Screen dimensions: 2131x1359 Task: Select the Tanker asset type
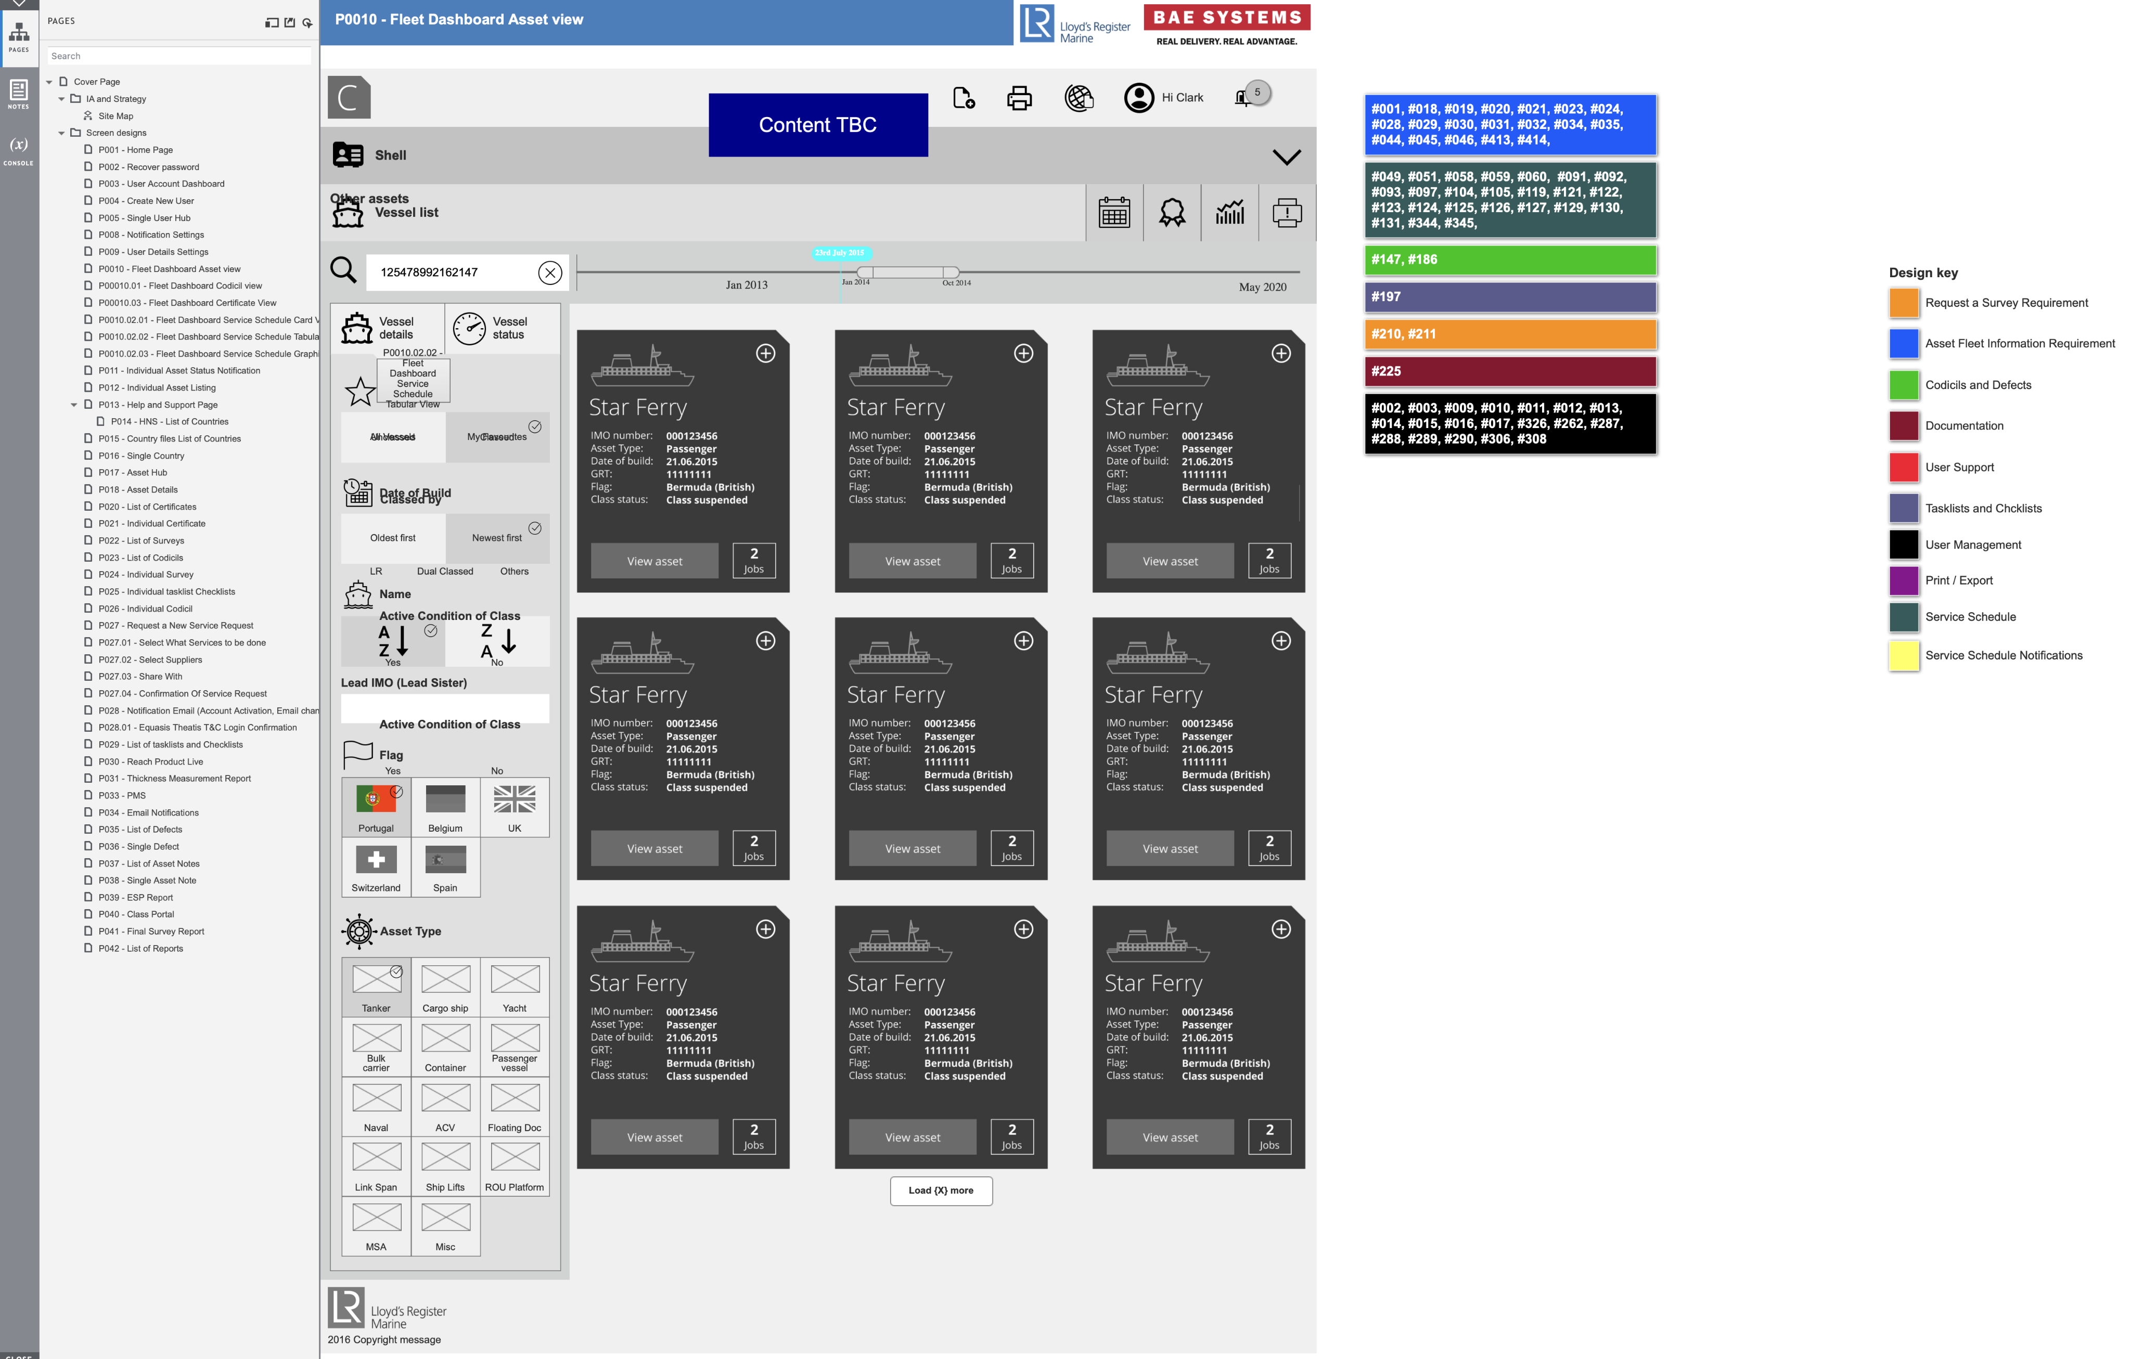click(376, 987)
